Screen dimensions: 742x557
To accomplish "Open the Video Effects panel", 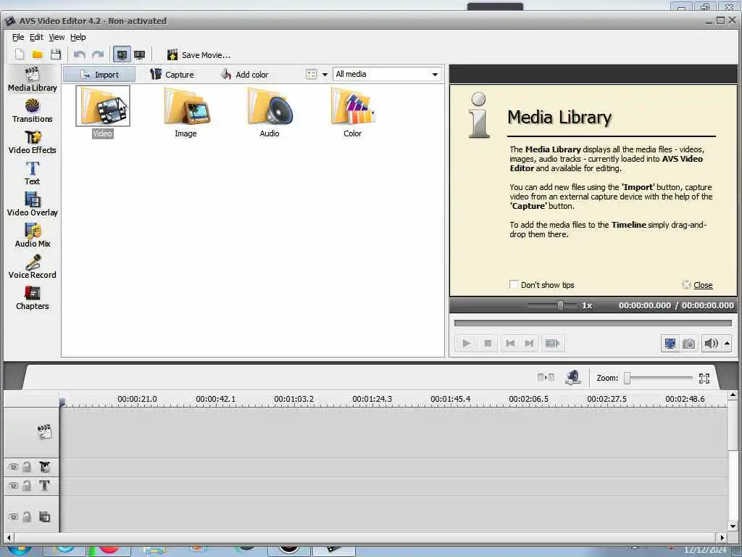I will coord(32,142).
